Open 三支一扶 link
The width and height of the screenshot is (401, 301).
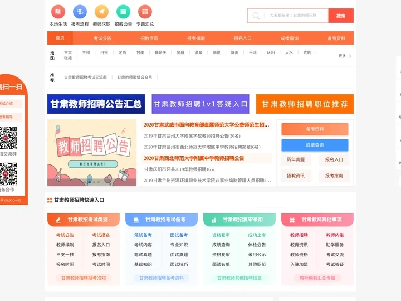point(65,254)
